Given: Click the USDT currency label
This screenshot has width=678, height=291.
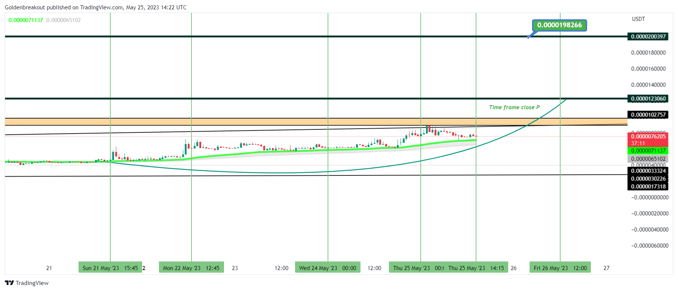Looking at the screenshot, I should pyautogui.click(x=638, y=19).
